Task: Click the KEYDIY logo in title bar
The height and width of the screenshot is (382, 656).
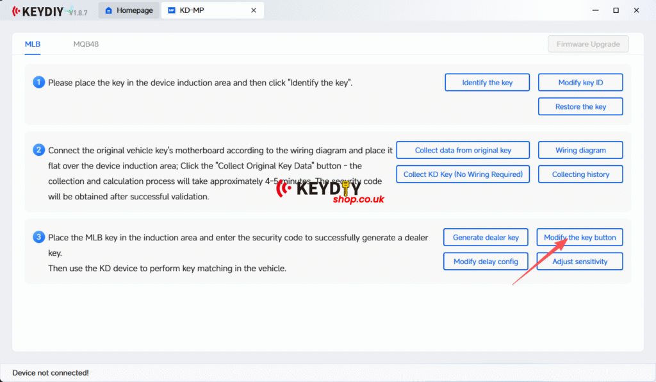Action: (x=38, y=11)
